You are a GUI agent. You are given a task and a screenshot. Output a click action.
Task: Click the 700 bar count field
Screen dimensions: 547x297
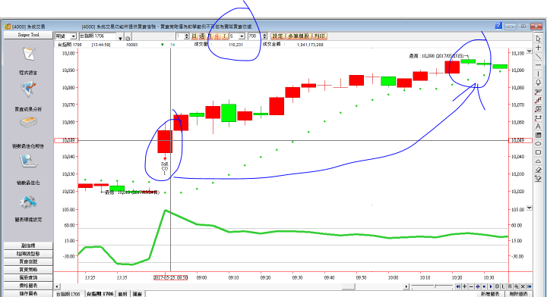point(255,36)
